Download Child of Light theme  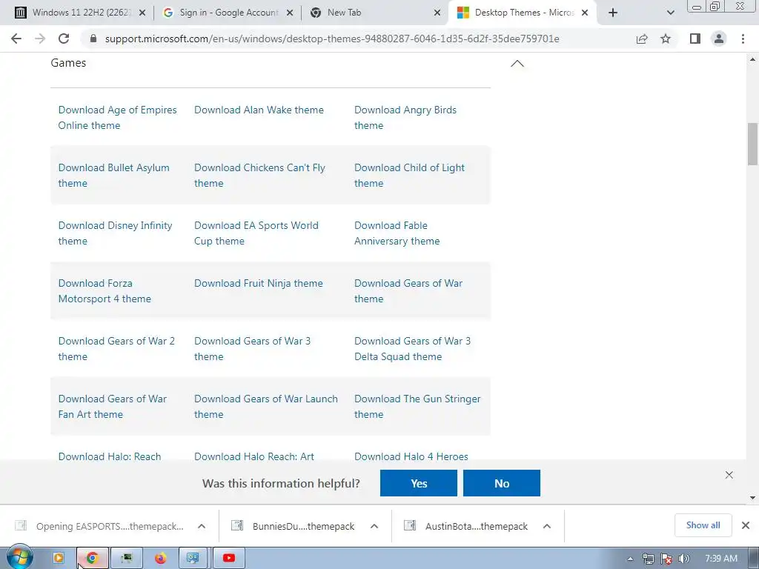[x=409, y=175]
